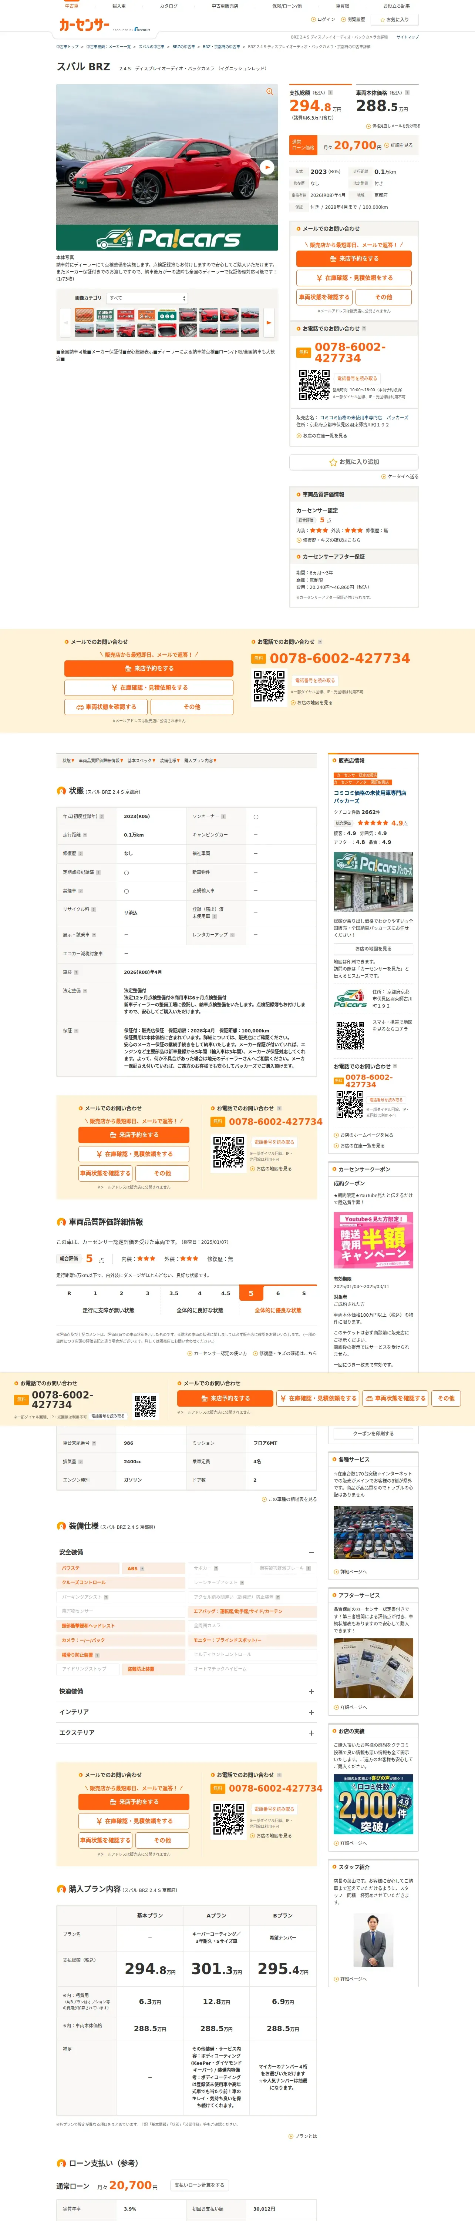Show next thumbnails in photo strip
475x2221 pixels.
268,322
